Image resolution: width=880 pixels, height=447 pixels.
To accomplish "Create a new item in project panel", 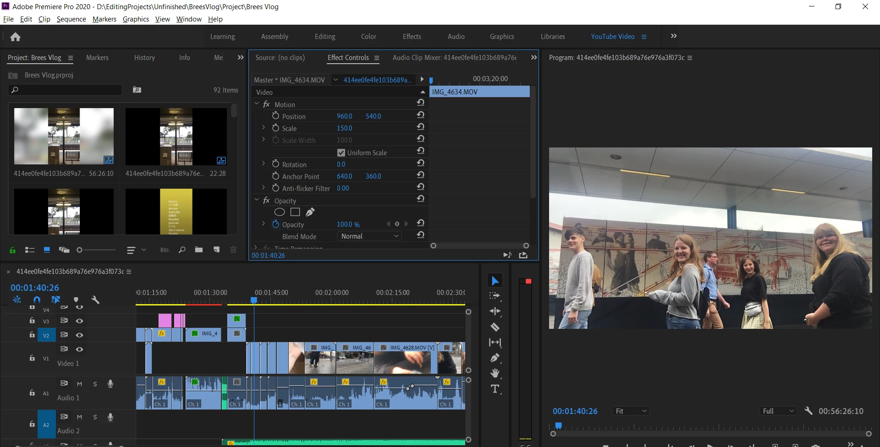I will pos(216,250).
